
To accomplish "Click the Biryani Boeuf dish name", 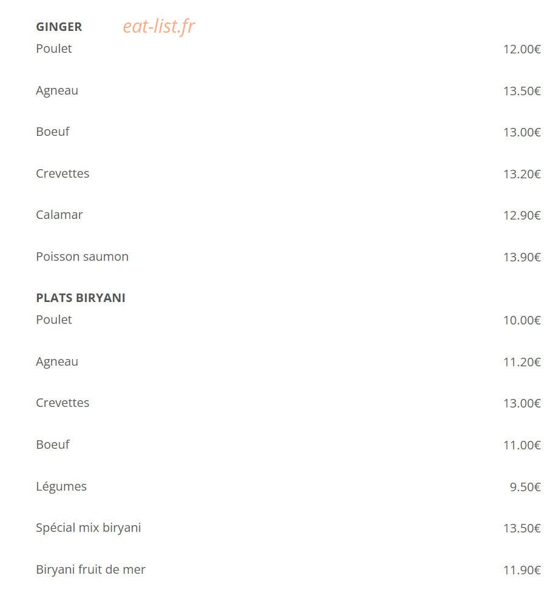I will pos(53,445).
